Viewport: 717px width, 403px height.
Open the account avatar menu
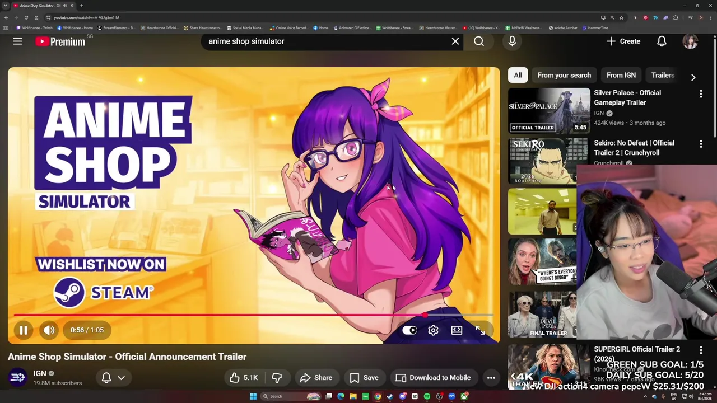[x=690, y=41]
